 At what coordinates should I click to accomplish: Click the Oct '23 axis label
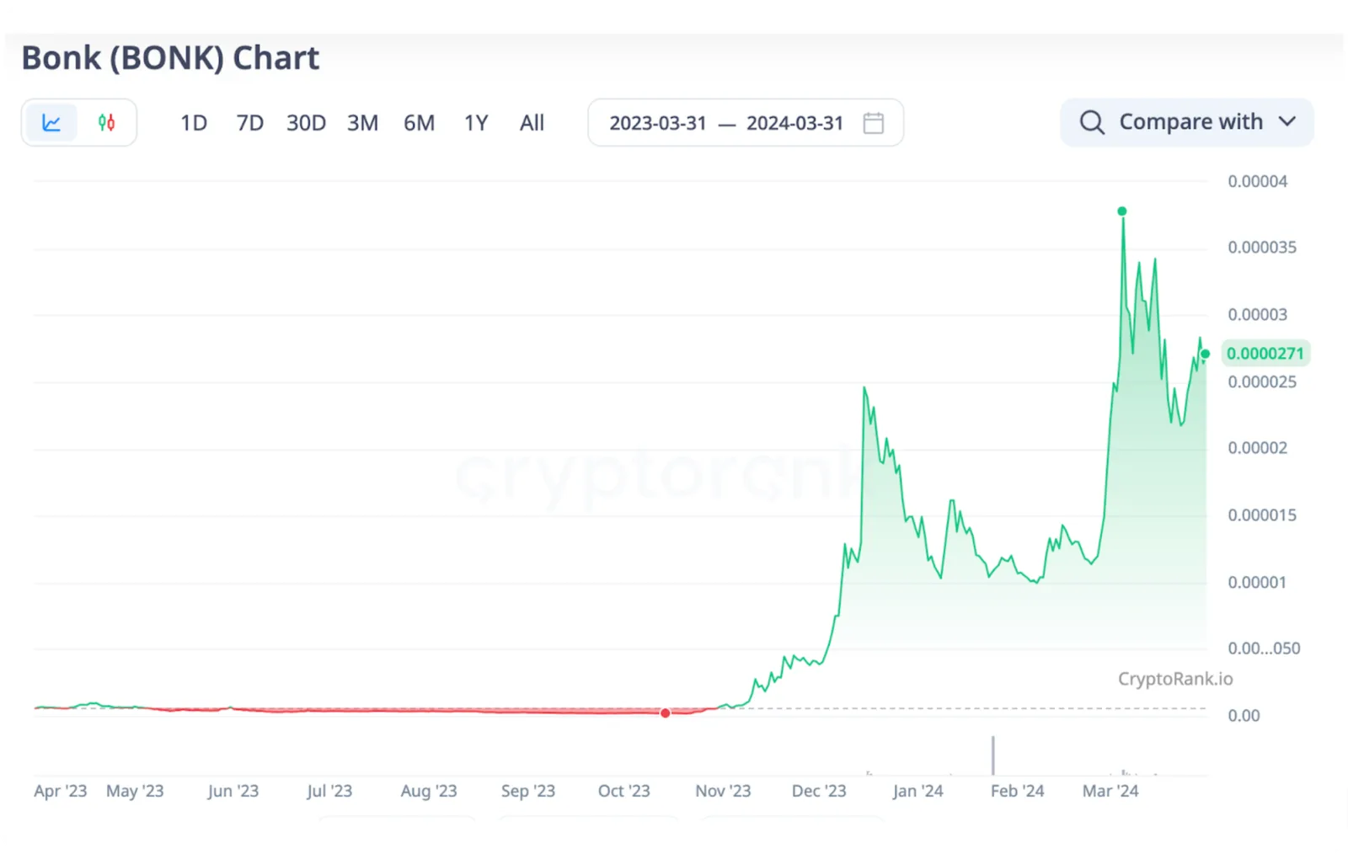[x=624, y=791]
